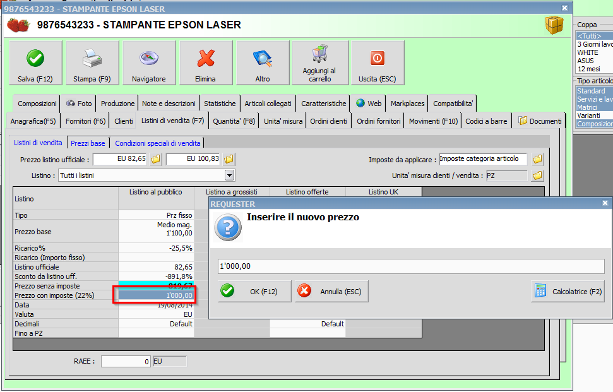The width and height of the screenshot is (613, 392).
Task: Click the Listino a grossisti column header
Action: pos(232,192)
